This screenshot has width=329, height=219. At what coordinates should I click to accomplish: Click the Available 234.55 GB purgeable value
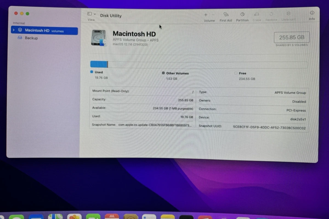point(173,109)
